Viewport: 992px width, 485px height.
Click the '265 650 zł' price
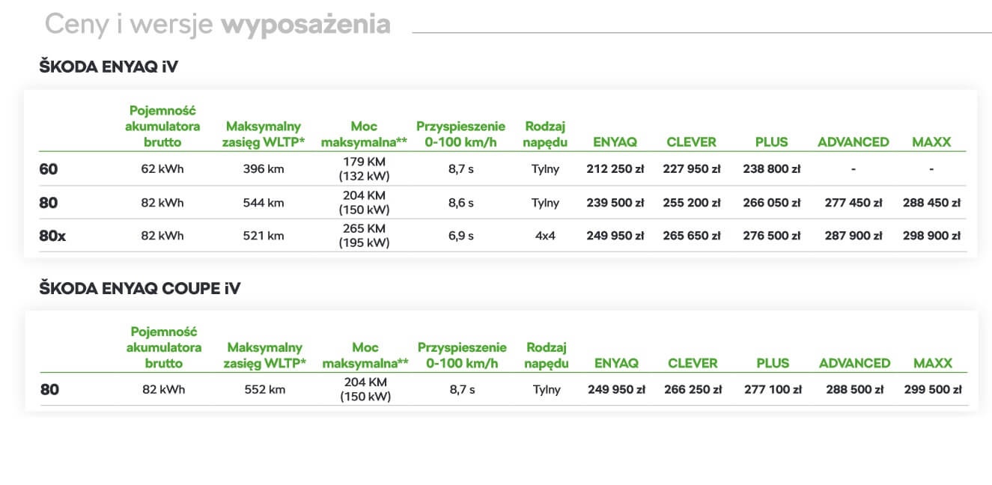[692, 235]
